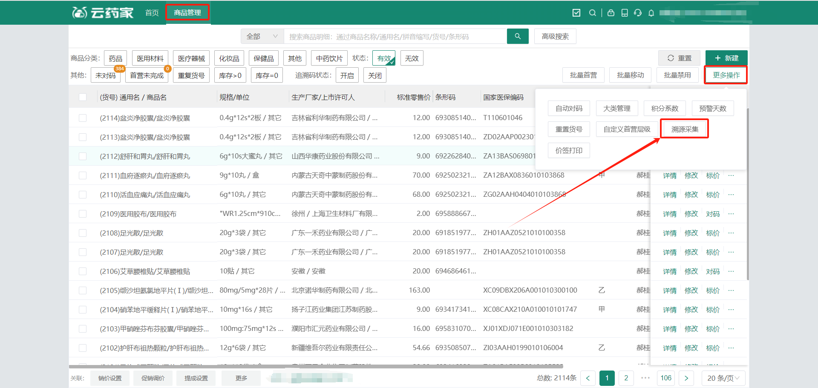This screenshot has height=388, width=818.
Task: Click the 云药家 logo
Action: (103, 13)
